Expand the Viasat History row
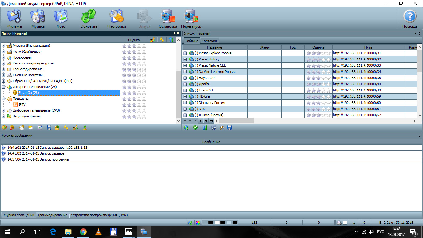The height and width of the screenshot is (238, 423). pyautogui.click(x=185, y=59)
